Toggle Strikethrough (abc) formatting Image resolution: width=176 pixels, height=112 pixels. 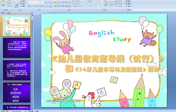[x=37, y=6]
